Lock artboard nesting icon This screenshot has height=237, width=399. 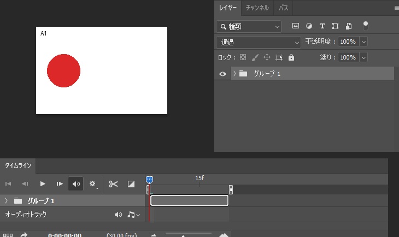[x=279, y=57]
